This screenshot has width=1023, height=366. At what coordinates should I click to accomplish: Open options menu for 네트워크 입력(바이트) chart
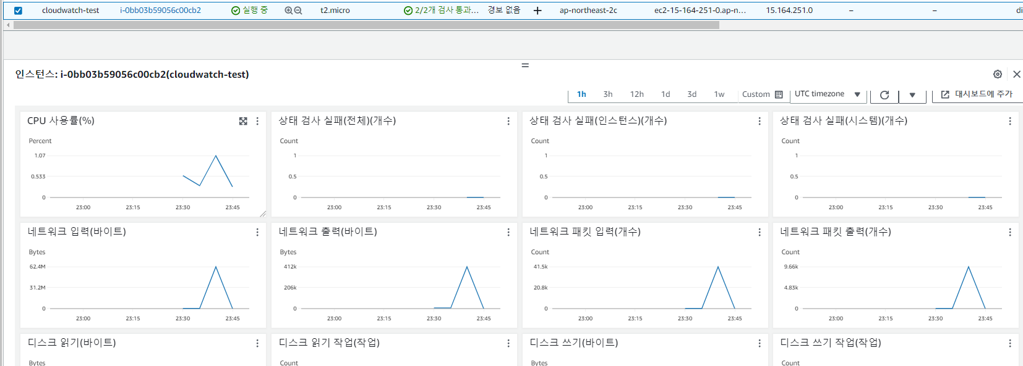pyautogui.click(x=257, y=232)
